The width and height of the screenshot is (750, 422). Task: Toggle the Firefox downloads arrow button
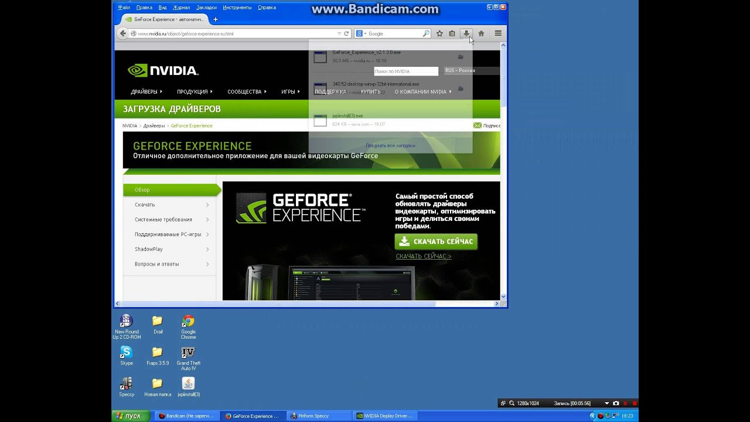point(466,33)
